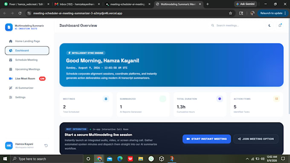Bookmark this page with the star

tap(230, 13)
